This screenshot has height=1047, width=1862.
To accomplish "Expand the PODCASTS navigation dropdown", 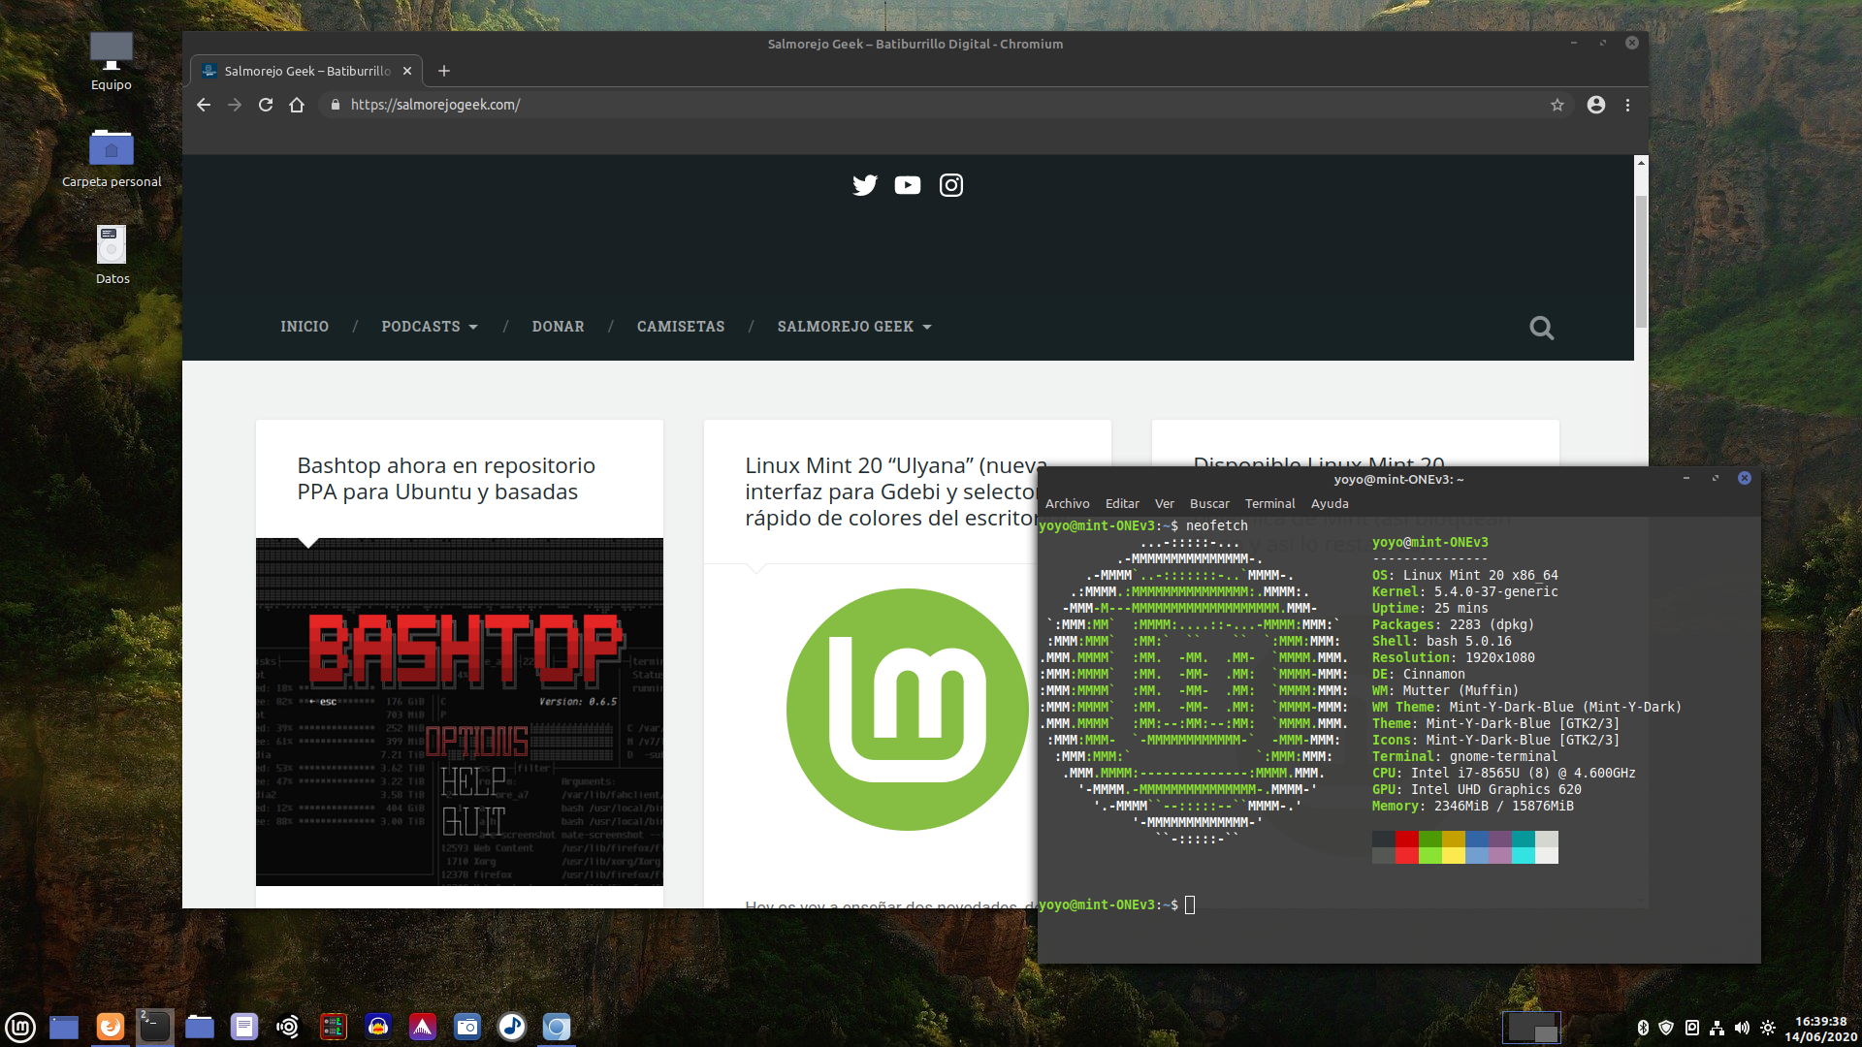I will tap(429, 327).
